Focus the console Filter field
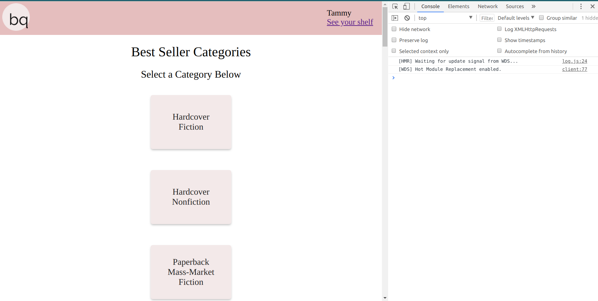 (x=487, y=18)
